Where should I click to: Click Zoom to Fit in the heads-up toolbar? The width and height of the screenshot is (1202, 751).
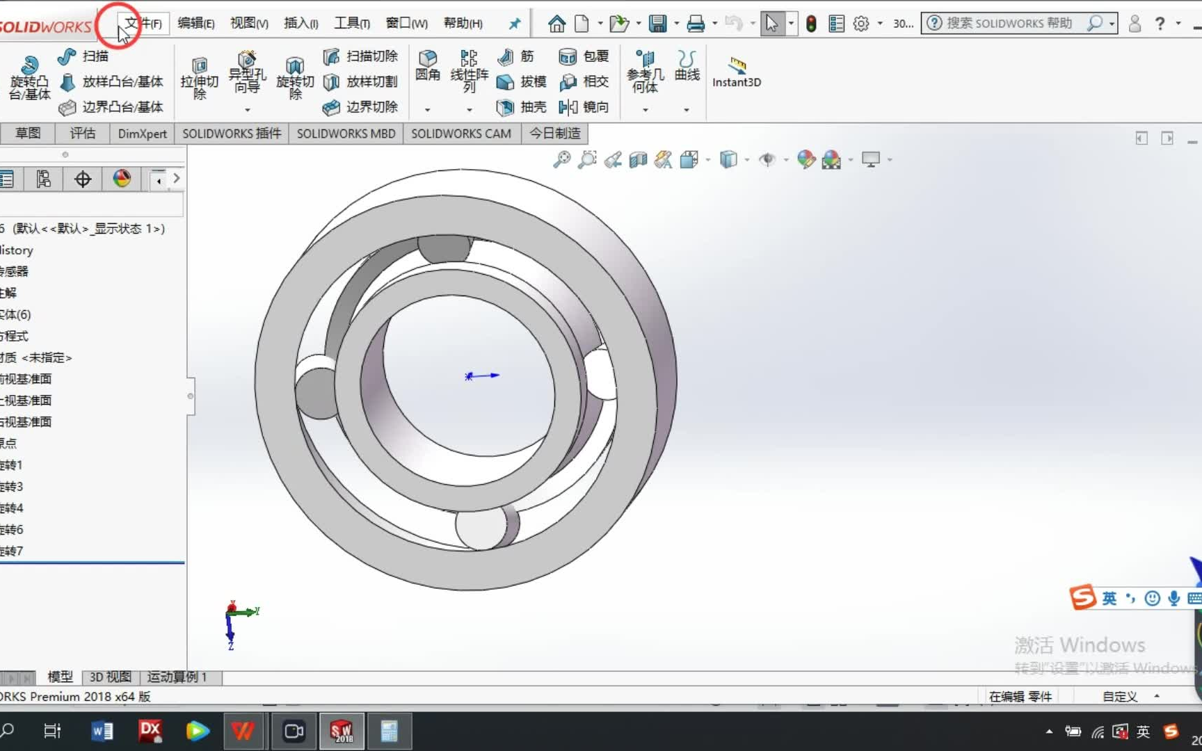(562, 159)
